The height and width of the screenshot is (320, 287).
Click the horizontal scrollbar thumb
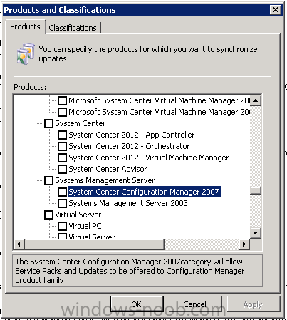95,244
